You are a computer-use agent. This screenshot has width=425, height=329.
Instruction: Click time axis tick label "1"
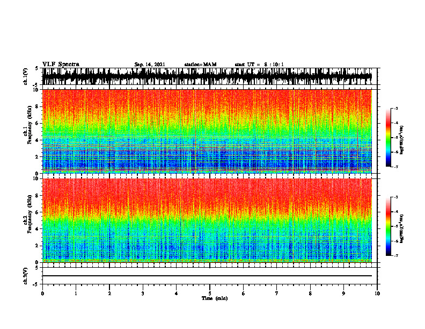[76, 294]
